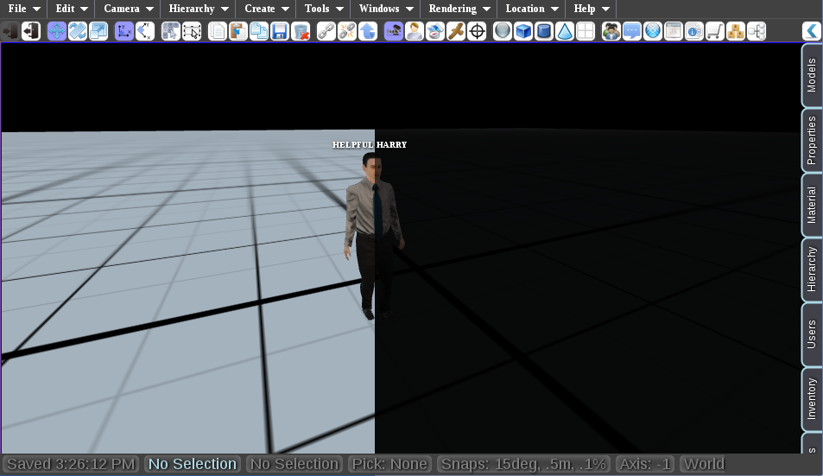823x476 pixels.
Task: Open the Camera dropdown menu
Action: [x=128, y=9]
